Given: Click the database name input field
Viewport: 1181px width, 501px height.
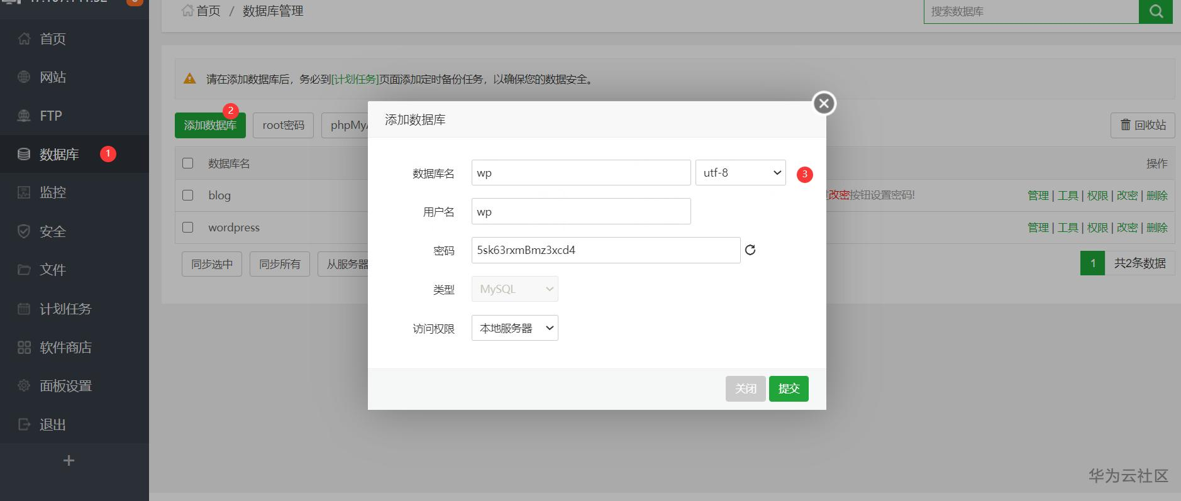Looking at the screenshot, I should click(x=581, y=172).
